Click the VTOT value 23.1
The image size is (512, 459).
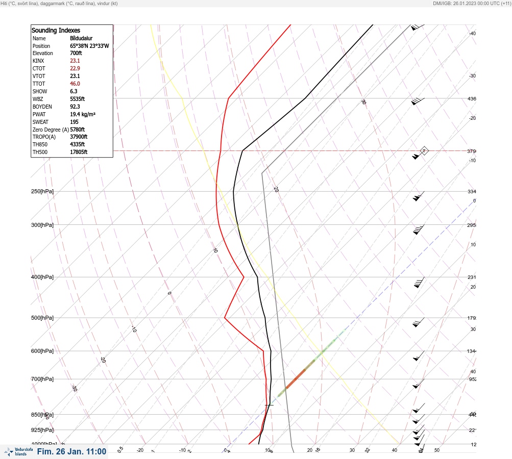click(x=75, y=76)
